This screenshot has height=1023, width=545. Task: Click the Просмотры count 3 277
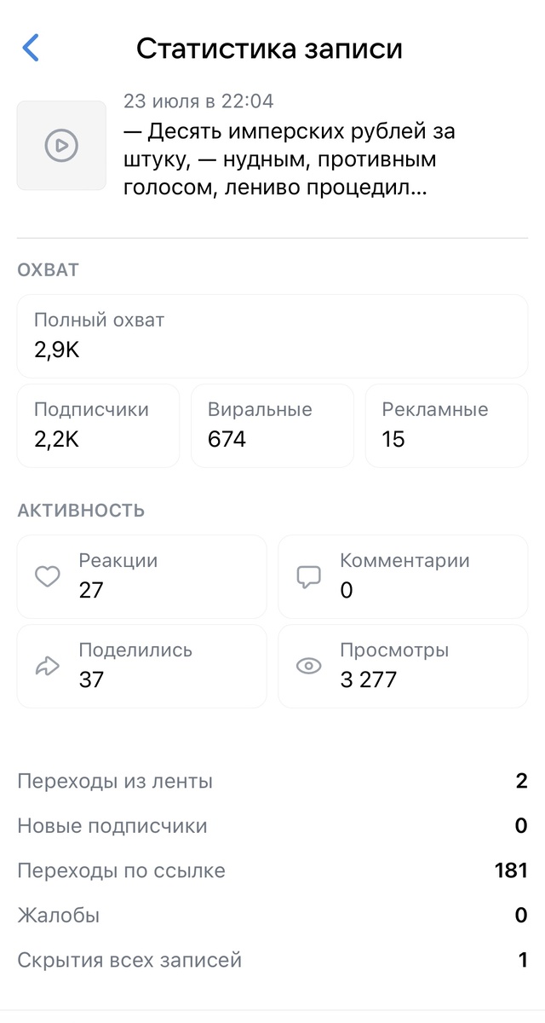pyautogui.click(x=369, y=679)
